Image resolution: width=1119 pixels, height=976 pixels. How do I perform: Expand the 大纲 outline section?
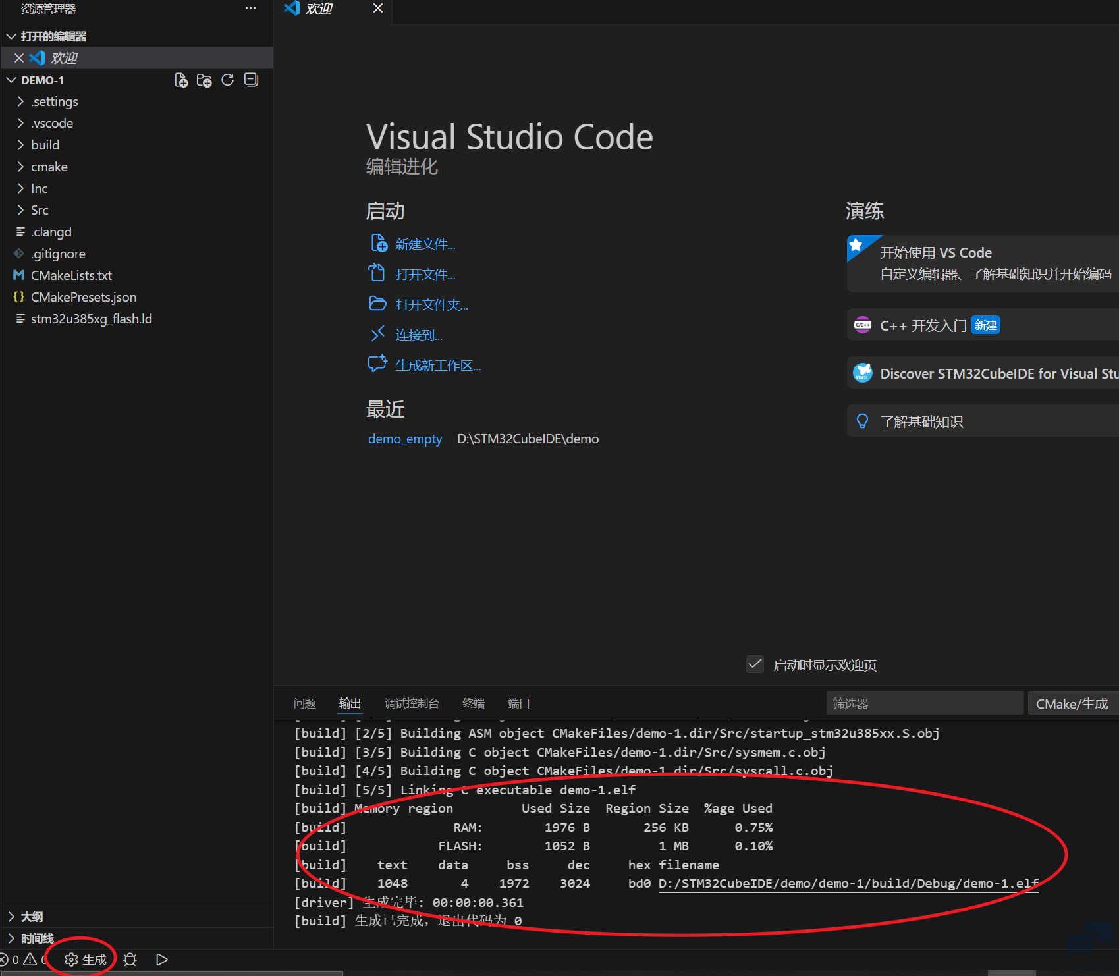(32, 917)
